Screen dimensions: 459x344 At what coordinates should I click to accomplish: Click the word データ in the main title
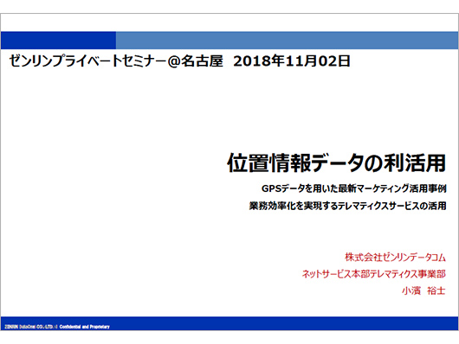click(338, 162)
